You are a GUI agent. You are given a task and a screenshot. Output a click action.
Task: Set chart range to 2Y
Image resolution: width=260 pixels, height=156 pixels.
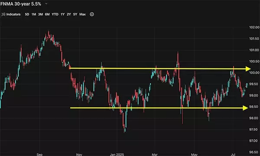click(69, 14)
